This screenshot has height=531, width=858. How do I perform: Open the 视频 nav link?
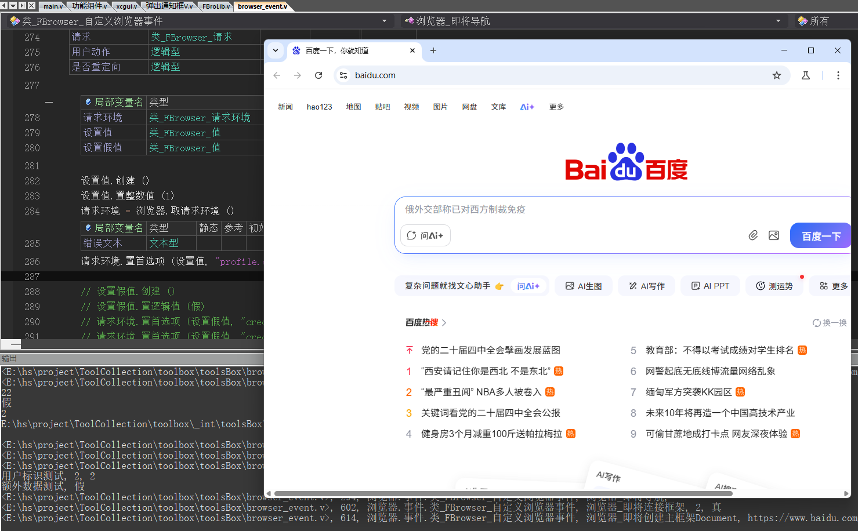click(x=412, y=107)
